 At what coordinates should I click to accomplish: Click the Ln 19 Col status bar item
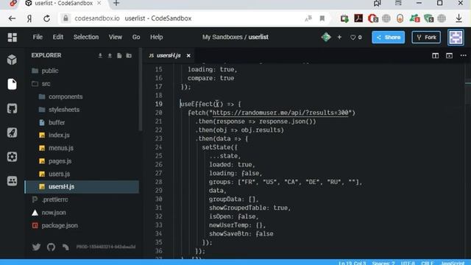pyautogui.click(x=352, y=264)
